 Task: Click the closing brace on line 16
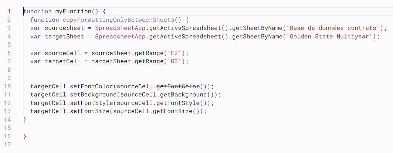[x=25, y=136]
